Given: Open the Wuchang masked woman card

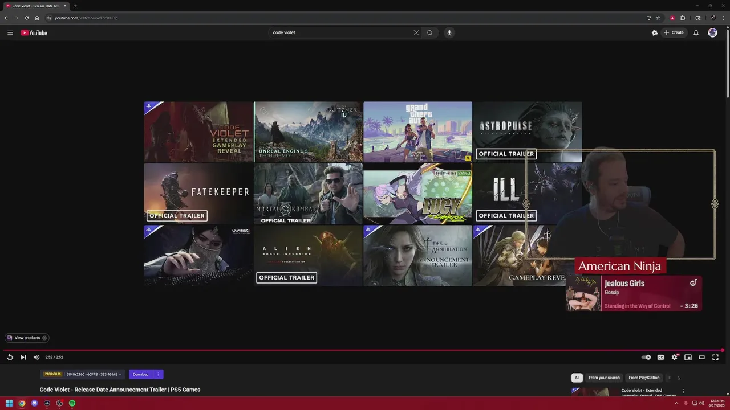Looking at the screenshot, I should (198, 256).
